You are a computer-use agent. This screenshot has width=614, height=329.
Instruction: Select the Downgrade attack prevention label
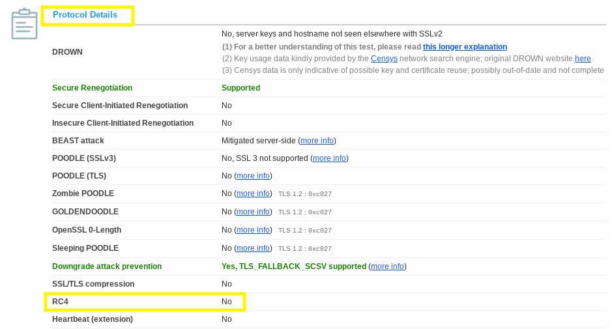(107, 266)
